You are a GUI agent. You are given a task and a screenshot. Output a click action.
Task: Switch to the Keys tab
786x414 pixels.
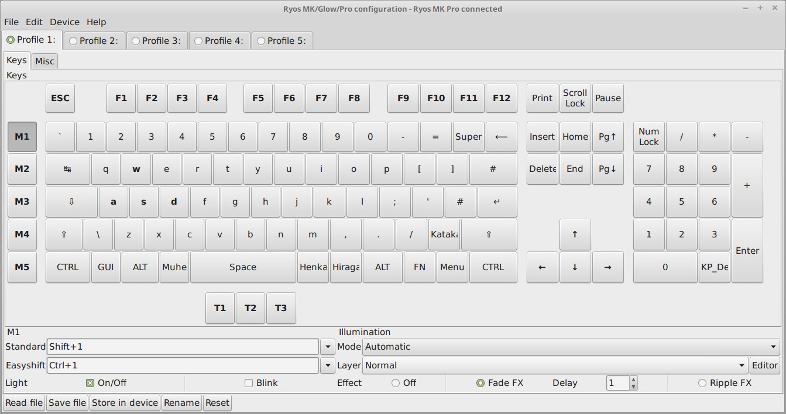point(16,60)
